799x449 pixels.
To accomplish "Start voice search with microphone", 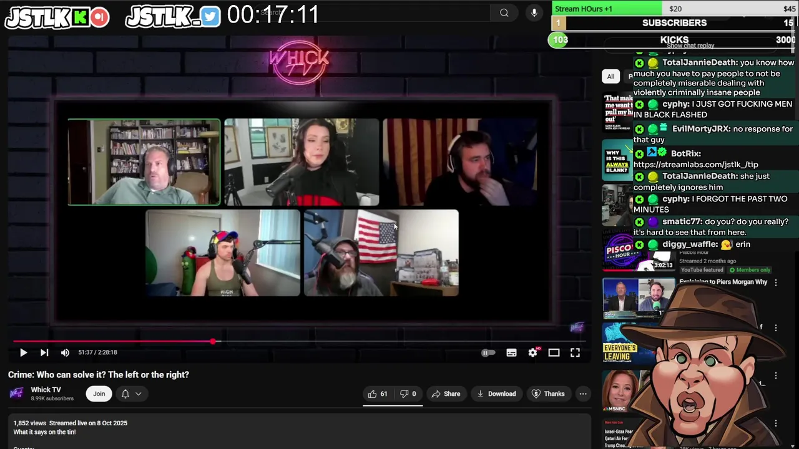I will (534, 12).
